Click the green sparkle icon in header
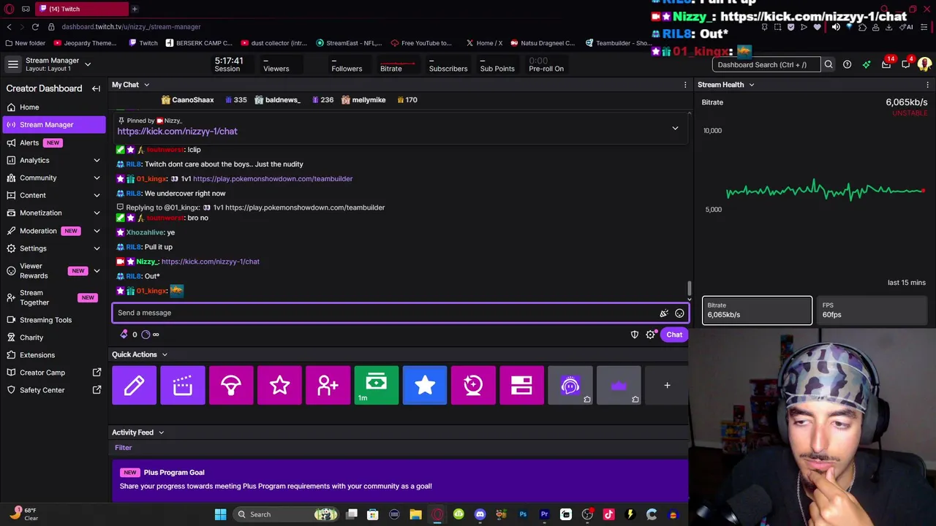The width and height of the screenshot is (936, 526). (867, 64)
